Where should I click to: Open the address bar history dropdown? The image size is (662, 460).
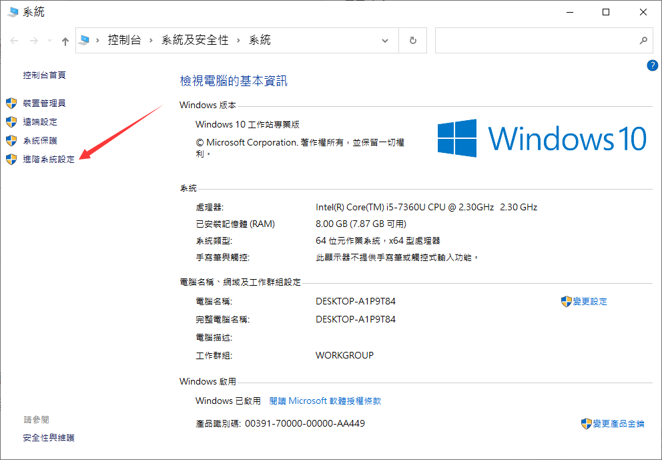point(385,40)
